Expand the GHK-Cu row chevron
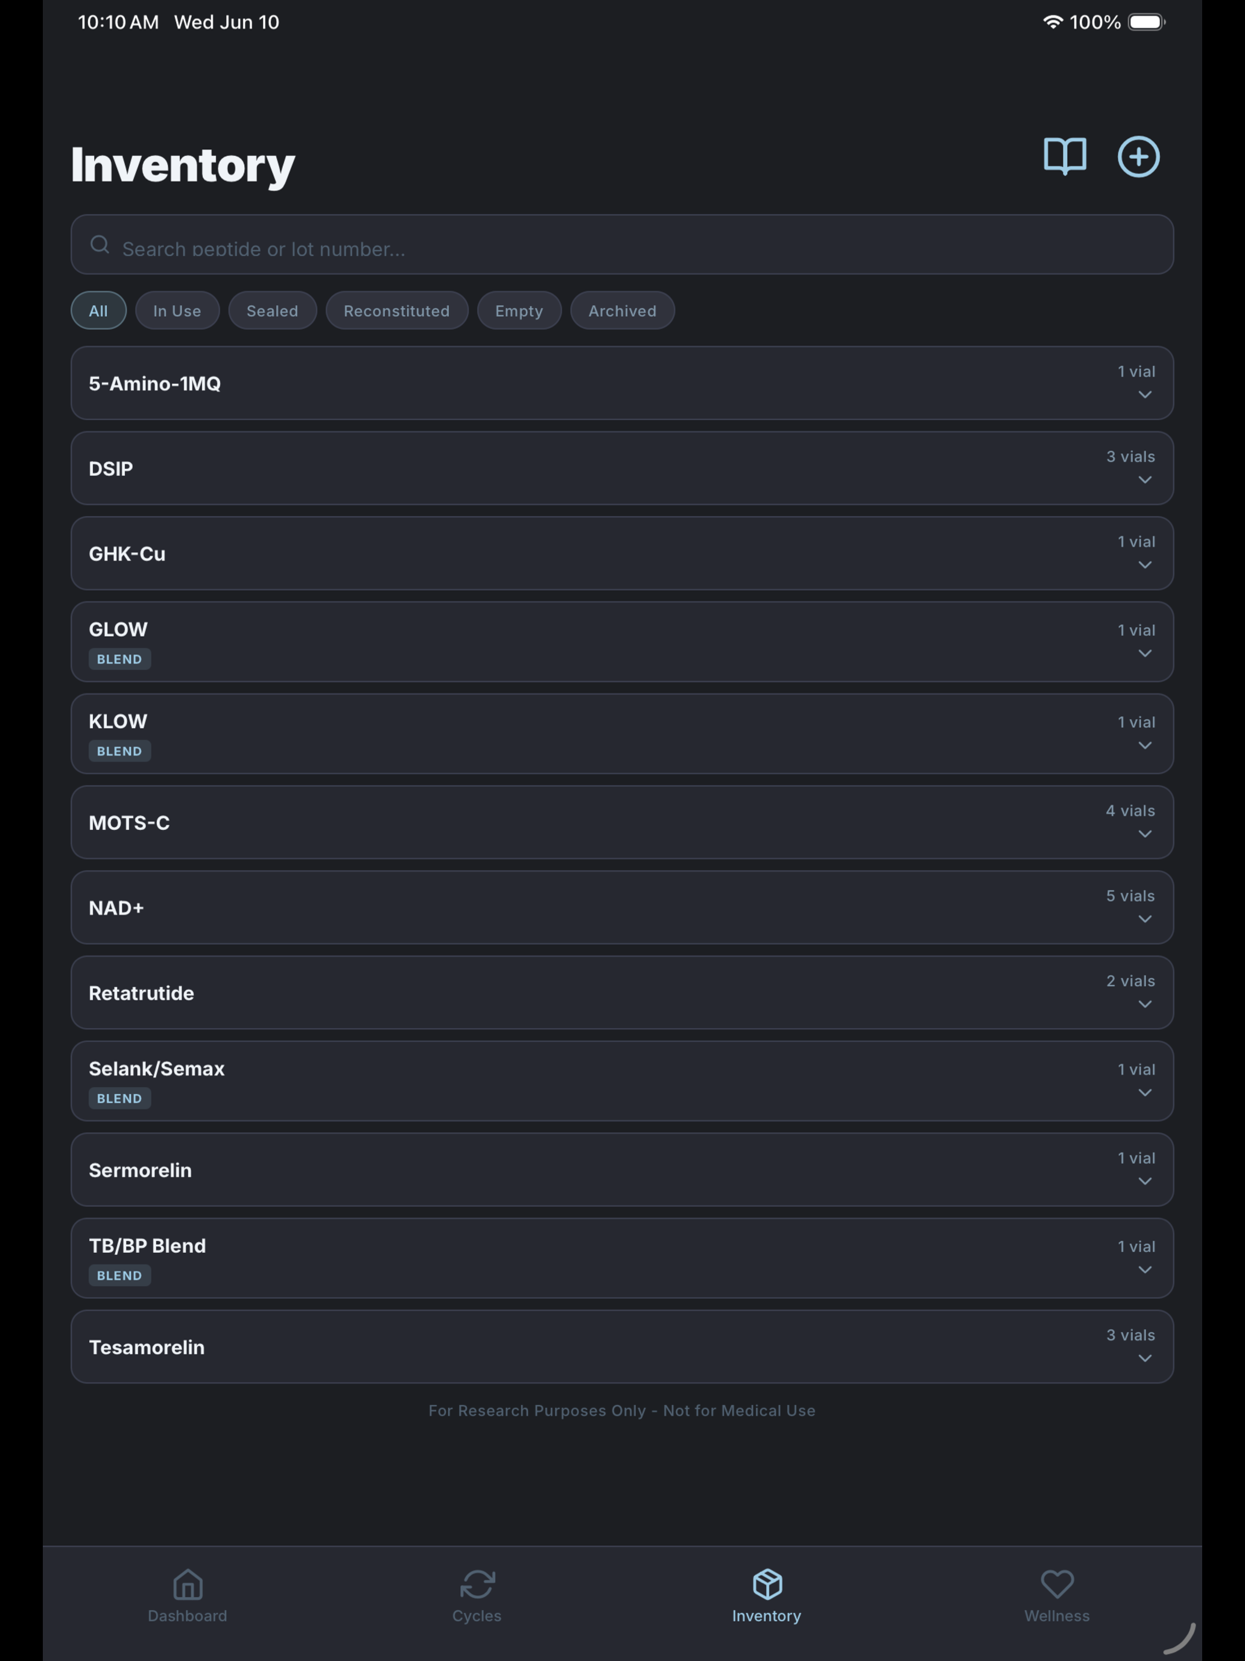Viewport: 1245px width, 1661px height. tap(1144, 564)
